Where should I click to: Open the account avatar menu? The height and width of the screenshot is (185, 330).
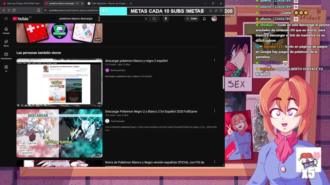click(214, 18)
